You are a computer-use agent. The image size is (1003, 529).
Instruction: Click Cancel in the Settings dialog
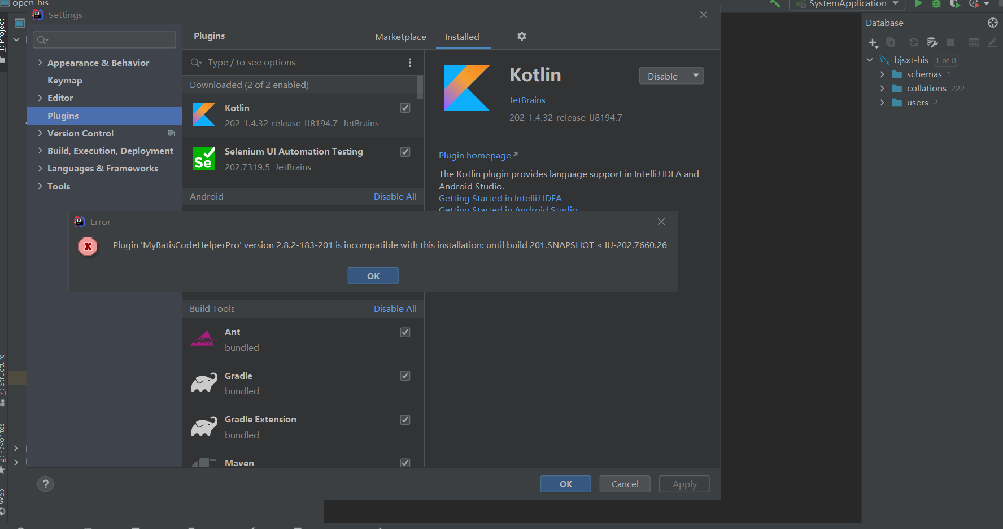pos(625,484)
